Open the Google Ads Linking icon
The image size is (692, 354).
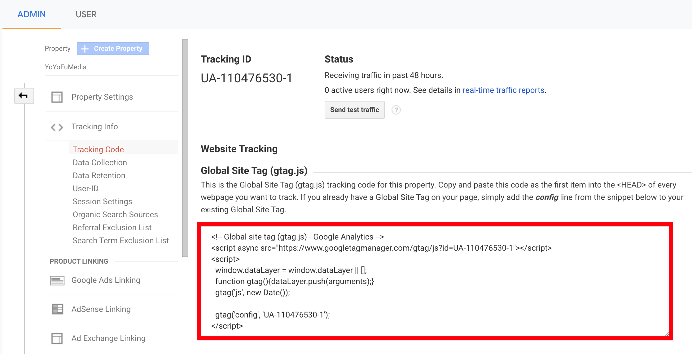click(x=57, y=280)
